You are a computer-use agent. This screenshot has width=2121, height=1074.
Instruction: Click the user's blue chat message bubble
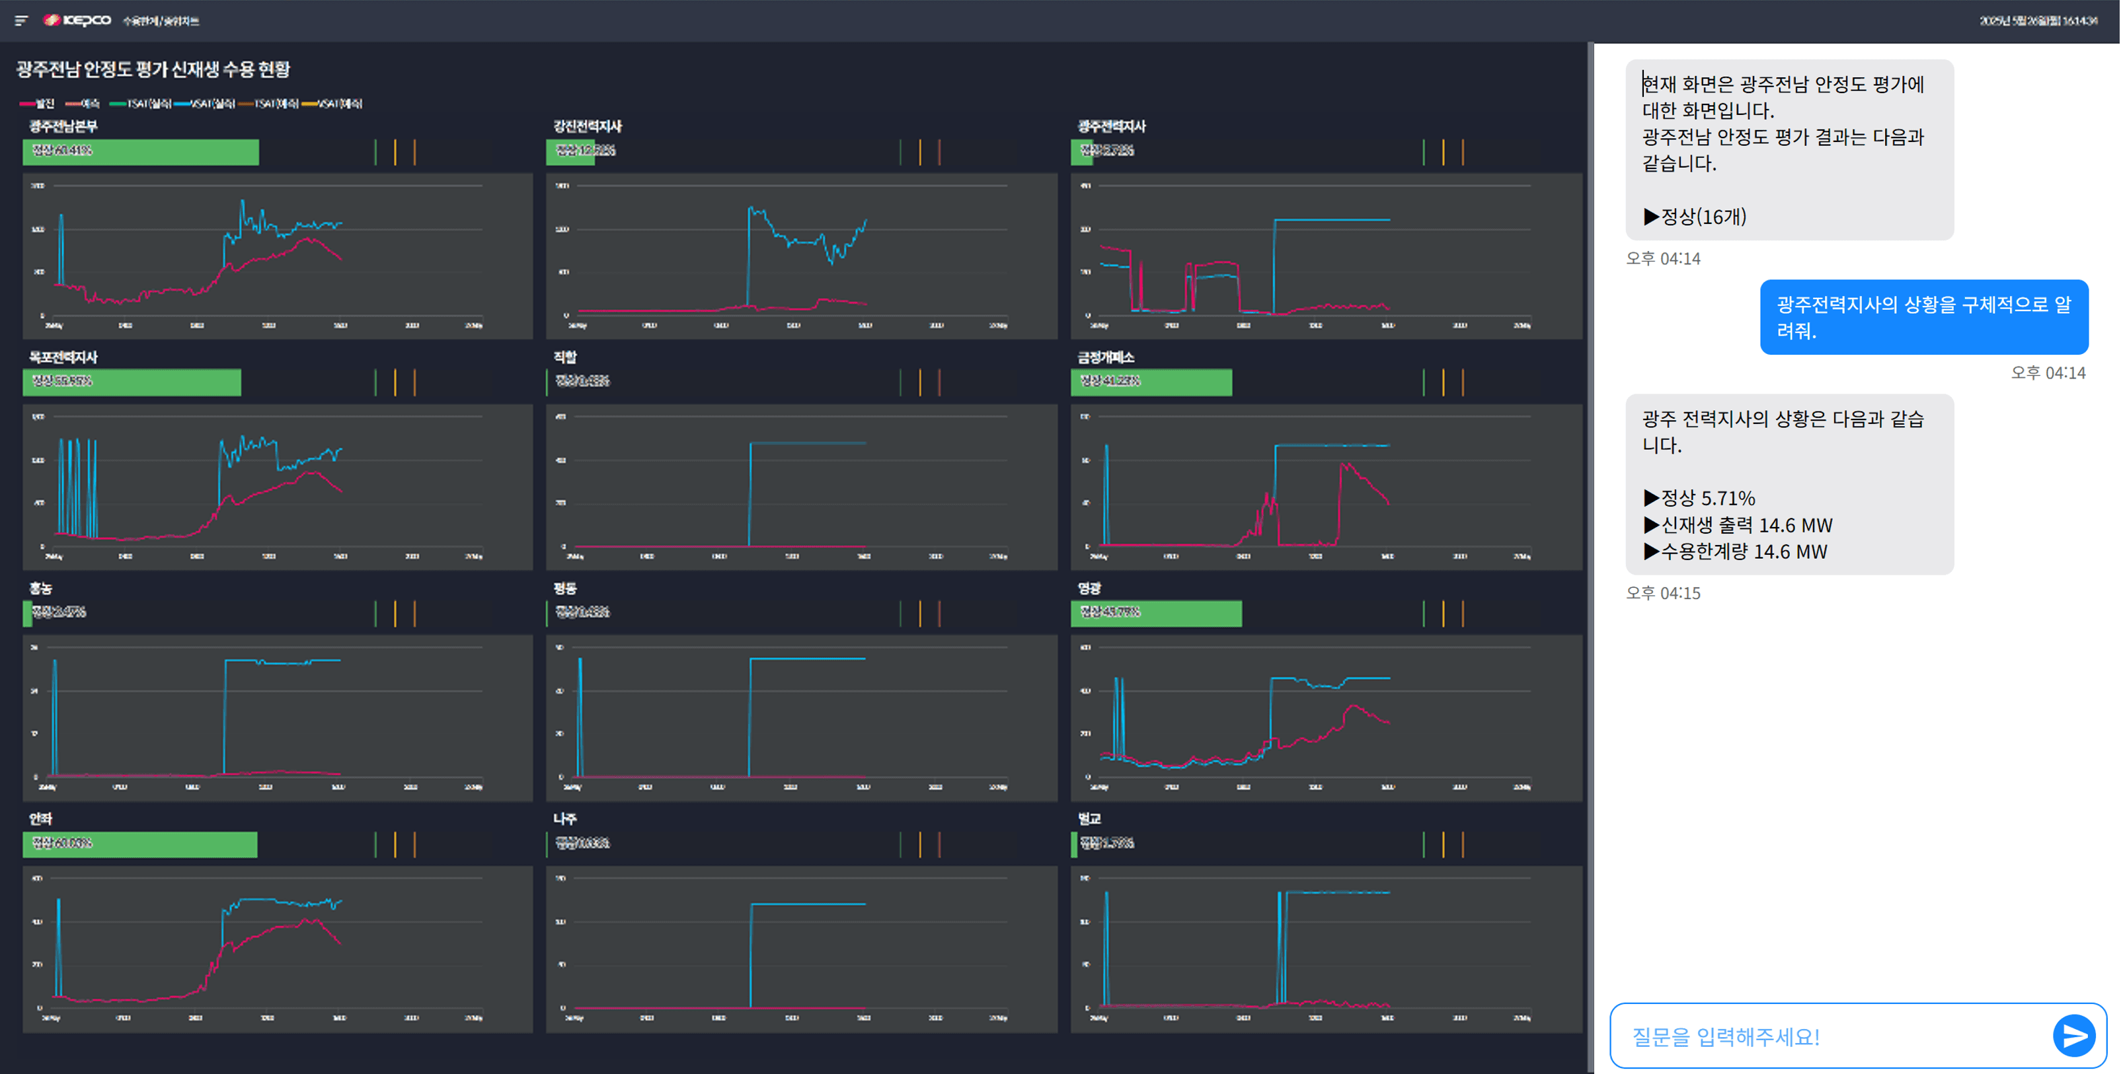pyautogui.click(x=1923, y=318)
